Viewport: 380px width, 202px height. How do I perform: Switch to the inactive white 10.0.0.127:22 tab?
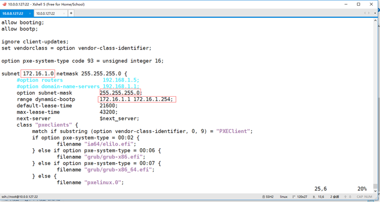(51, 13)
